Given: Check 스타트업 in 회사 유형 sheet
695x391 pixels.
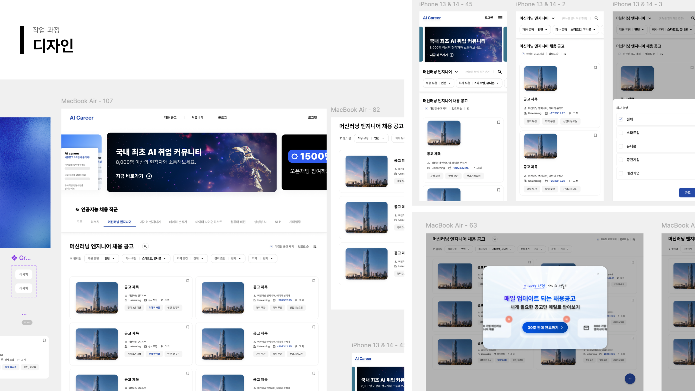Looking at the screenshot, I should click(x=621, y=133).
